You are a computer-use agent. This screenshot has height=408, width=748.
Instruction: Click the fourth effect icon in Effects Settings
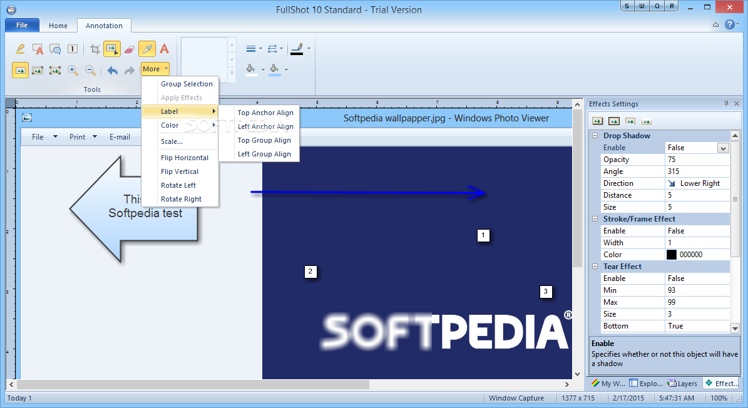pyautogui.click(x=647, y=121)
